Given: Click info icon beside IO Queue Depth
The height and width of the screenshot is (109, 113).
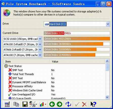Looking at the screenshot, I should (x=10, y=98).
